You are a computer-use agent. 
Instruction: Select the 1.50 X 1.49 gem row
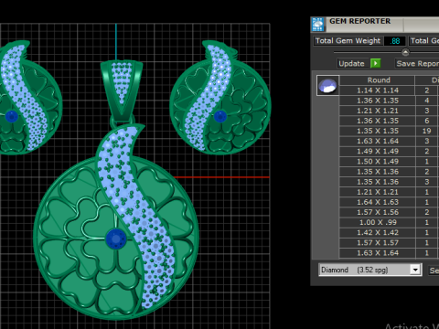[389, 162]
